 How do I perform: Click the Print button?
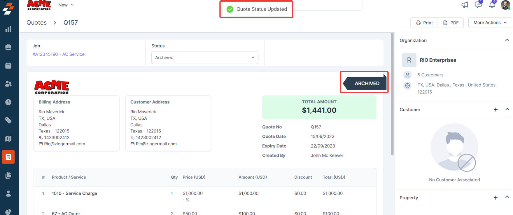[424, 23]
